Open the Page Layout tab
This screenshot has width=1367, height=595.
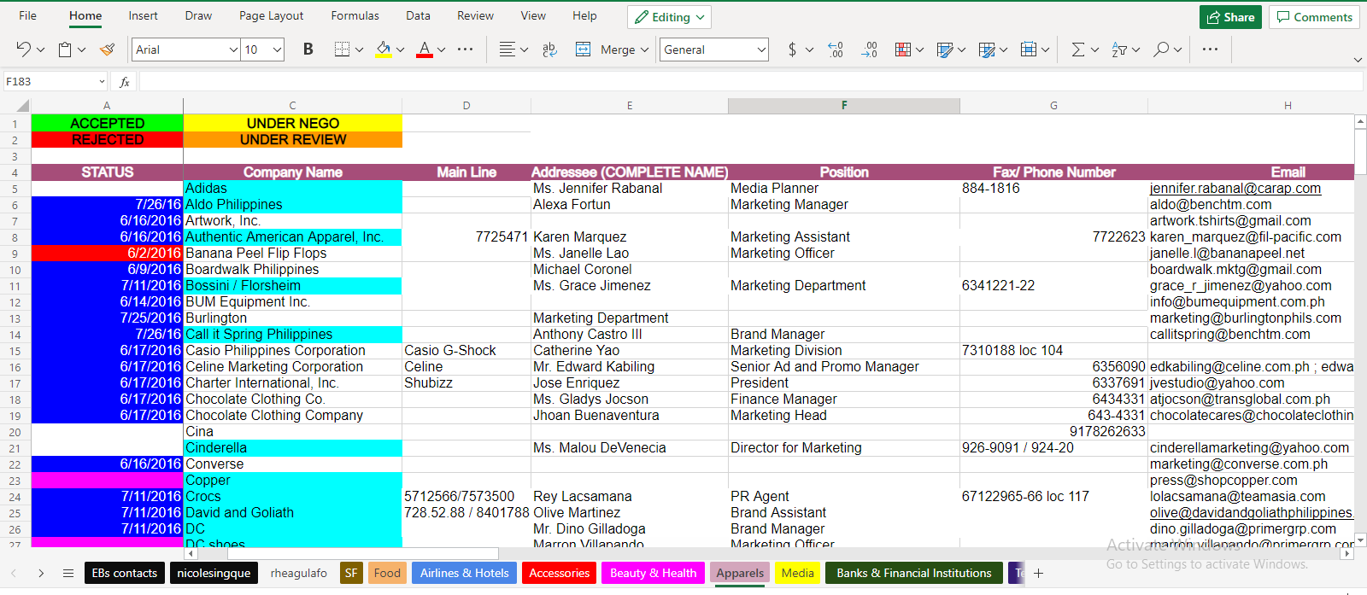click(271, 15)
